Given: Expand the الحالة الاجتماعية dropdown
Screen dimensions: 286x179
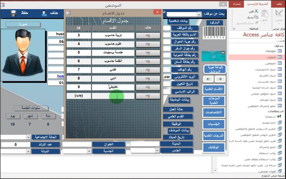Looking at the screenshot, I should [28, 137].
